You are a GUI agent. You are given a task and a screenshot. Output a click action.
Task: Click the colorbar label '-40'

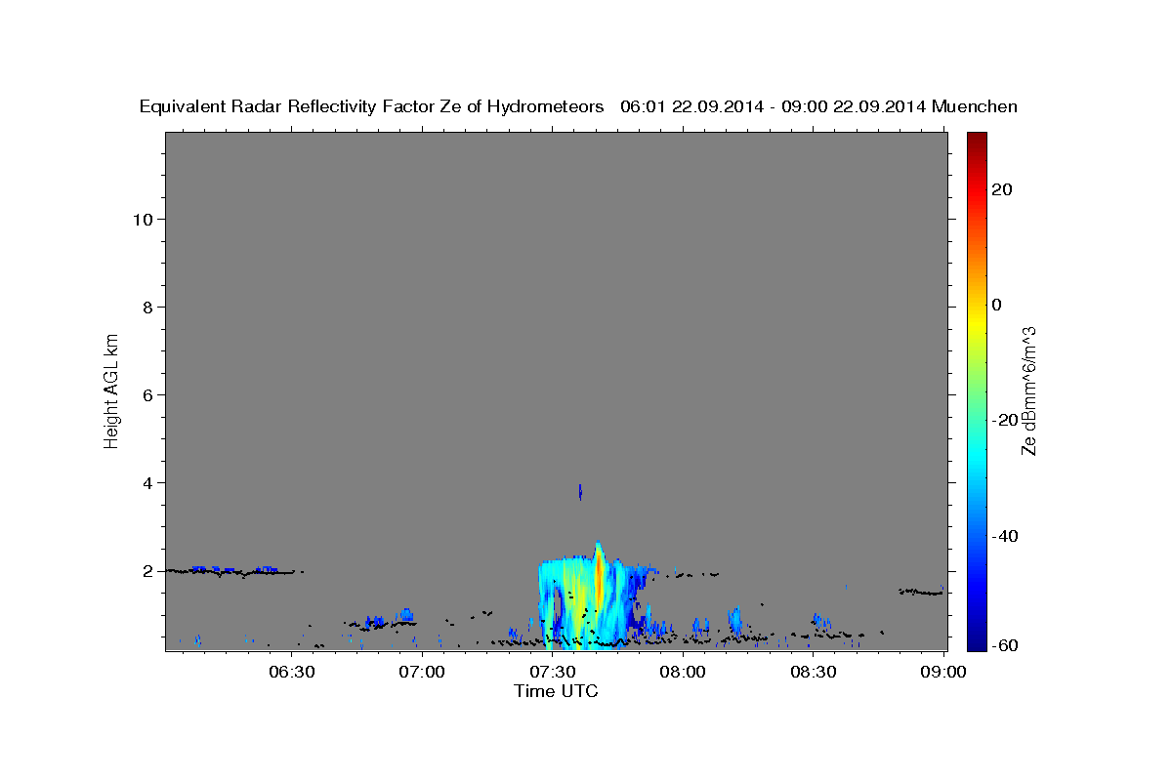[1004, 536]
